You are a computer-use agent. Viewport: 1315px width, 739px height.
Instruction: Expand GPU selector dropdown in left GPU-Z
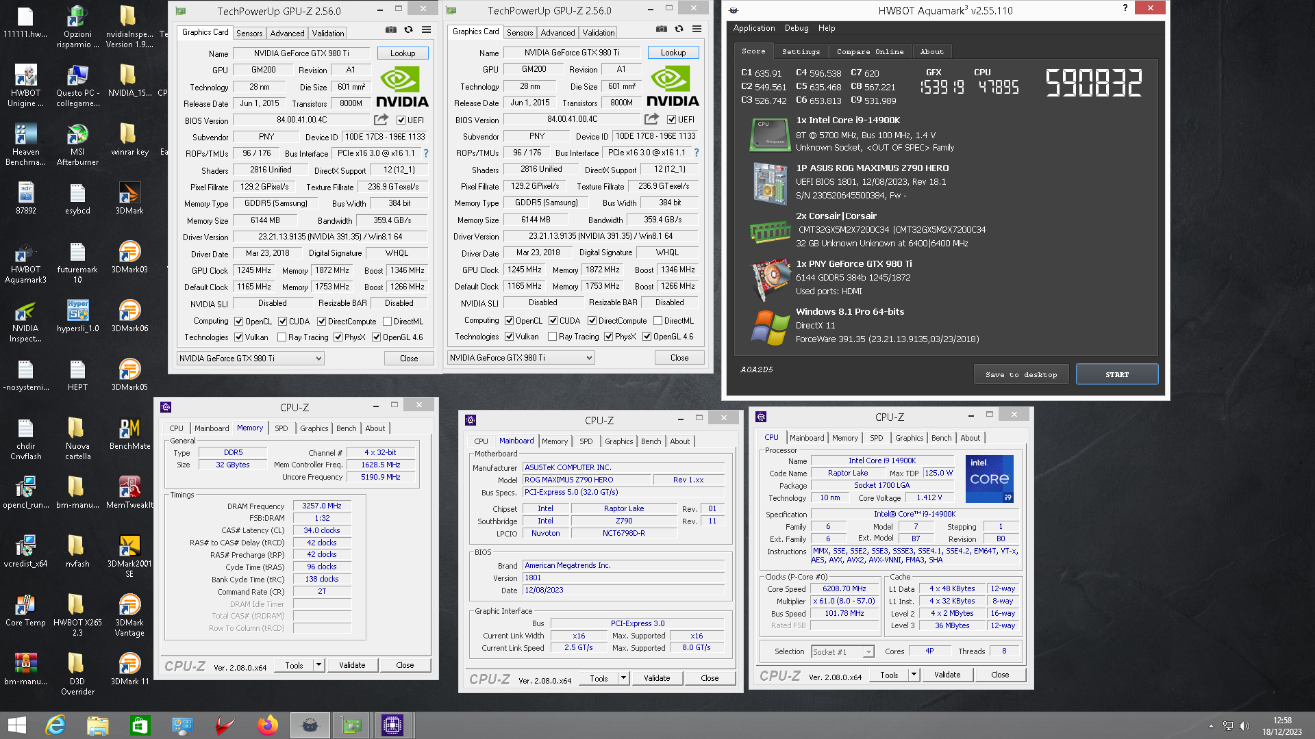318,359
